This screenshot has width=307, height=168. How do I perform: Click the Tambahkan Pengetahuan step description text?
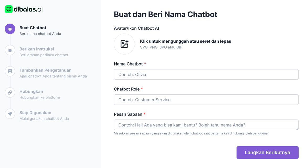[x=53, y=76]
